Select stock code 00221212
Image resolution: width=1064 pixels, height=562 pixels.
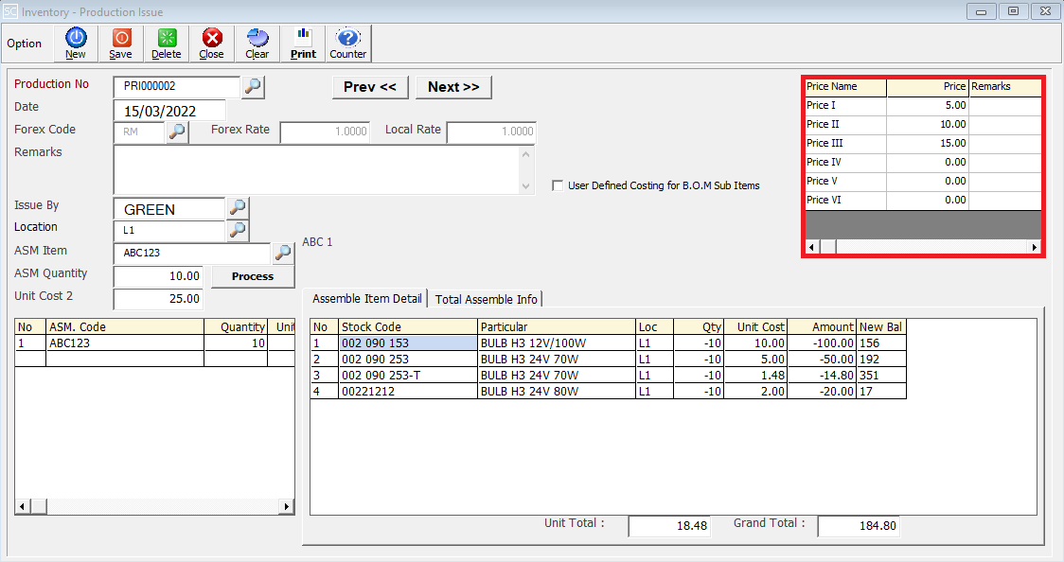[x=408, y=392]
